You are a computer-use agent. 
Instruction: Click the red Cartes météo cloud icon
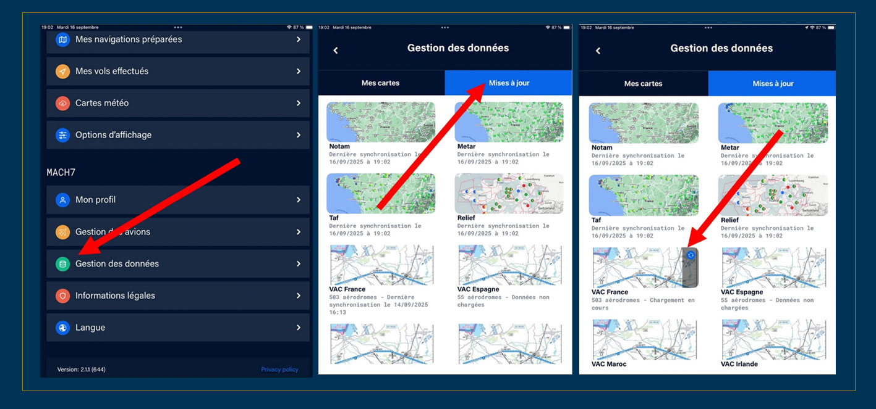(62, 104)
